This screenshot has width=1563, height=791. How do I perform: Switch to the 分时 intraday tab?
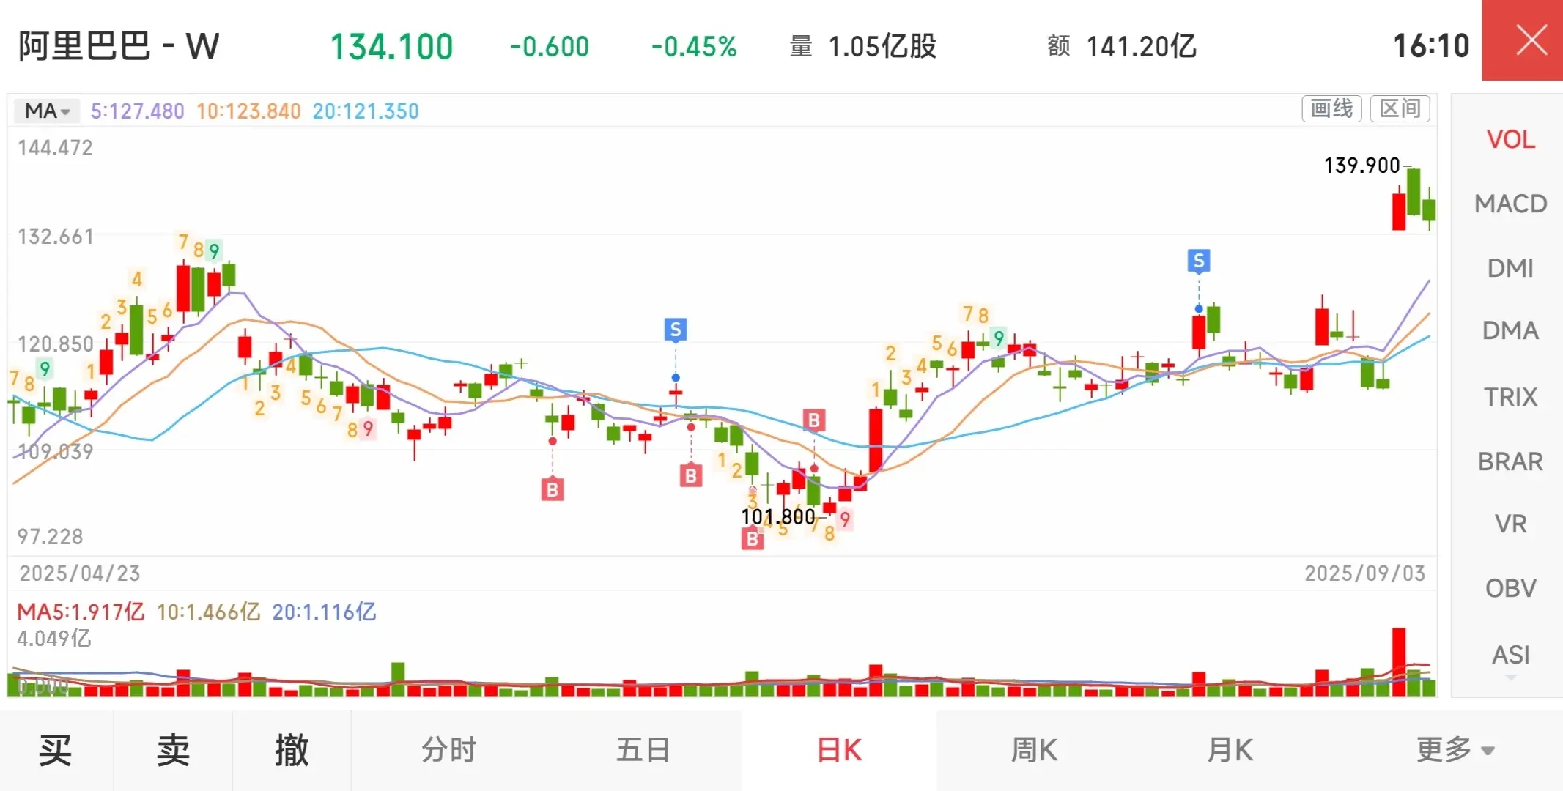tap(448, 750)
